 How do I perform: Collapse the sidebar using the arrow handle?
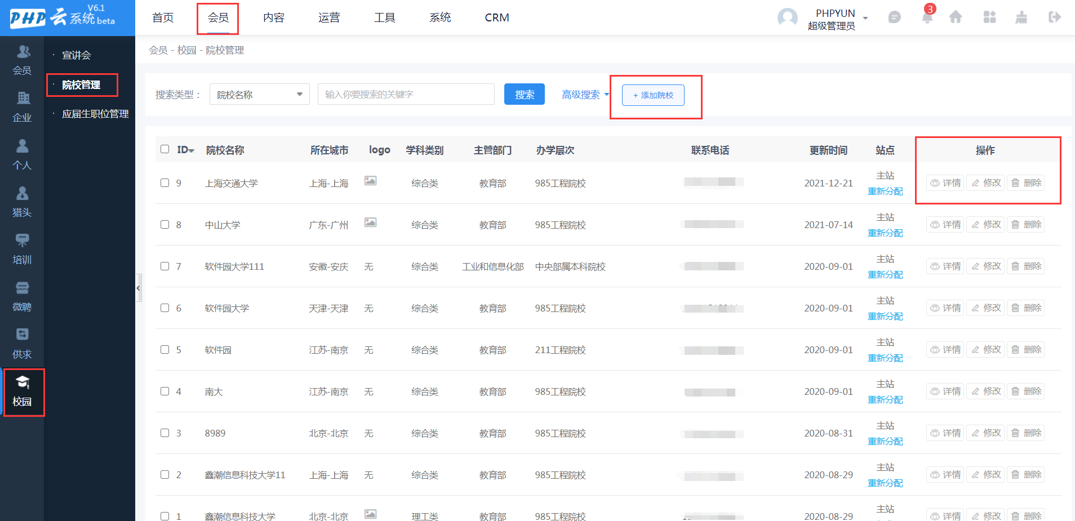(138, 288)
